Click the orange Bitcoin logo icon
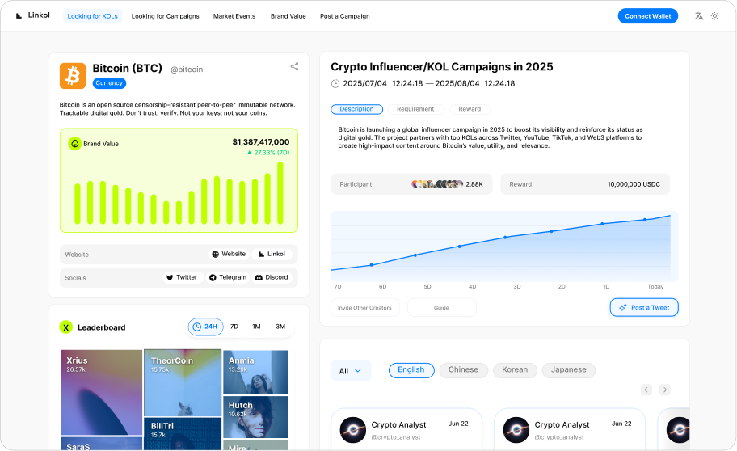 [73, 76]
